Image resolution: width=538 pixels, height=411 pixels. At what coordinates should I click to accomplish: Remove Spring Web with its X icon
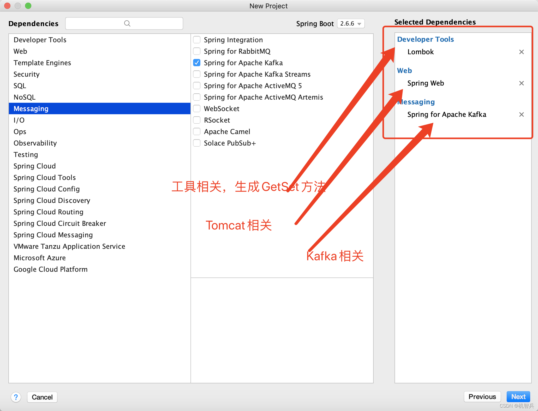[521, 83]
